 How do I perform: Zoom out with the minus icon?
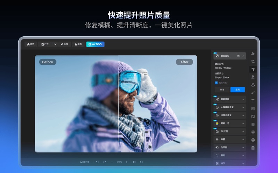click(112, 162)
